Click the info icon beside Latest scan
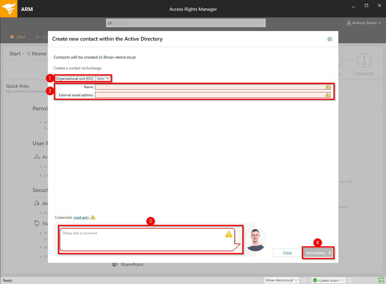The height and width of the screenshot is (284, 386). tap(351, 280)
